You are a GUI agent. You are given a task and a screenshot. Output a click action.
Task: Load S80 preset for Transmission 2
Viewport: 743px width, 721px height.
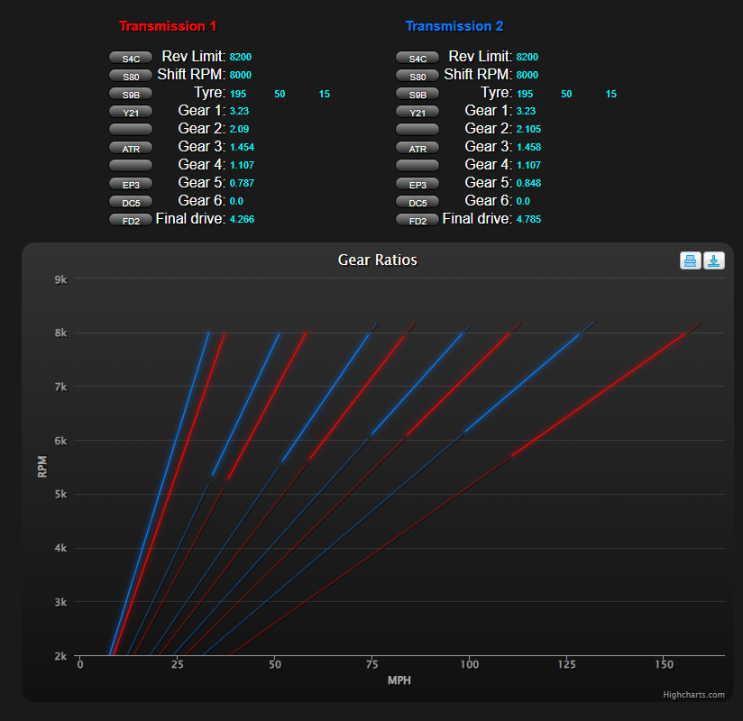pyautogui.click(x=417, y=76)
